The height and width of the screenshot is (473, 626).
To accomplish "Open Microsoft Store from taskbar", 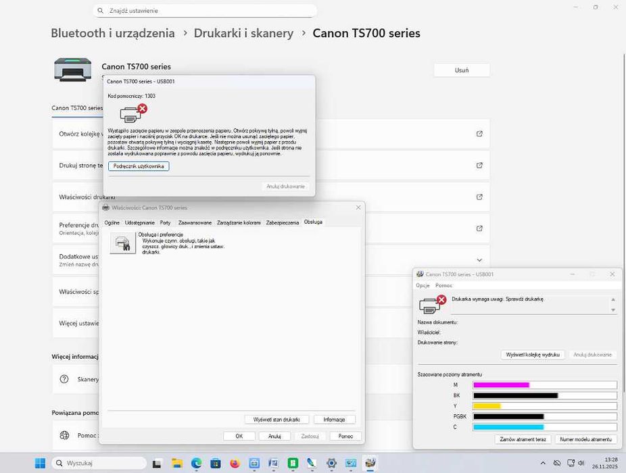I will [215, 463].
